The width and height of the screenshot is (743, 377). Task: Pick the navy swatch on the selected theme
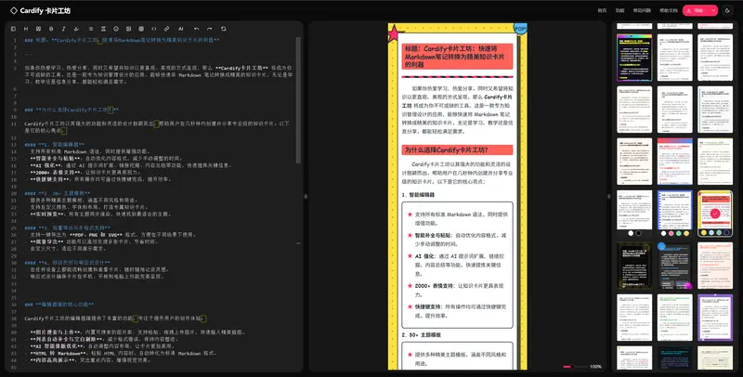(728, 233)
